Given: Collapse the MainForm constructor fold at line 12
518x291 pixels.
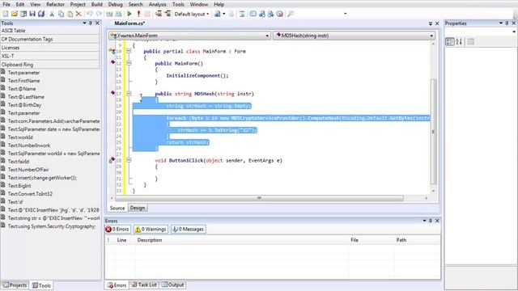Looking at the screenshot, I should pos(129,63).
